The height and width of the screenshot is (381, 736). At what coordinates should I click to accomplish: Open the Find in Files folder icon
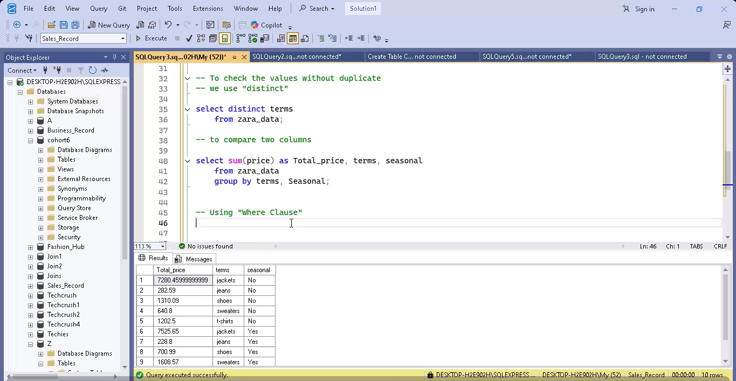click(226, 25)
